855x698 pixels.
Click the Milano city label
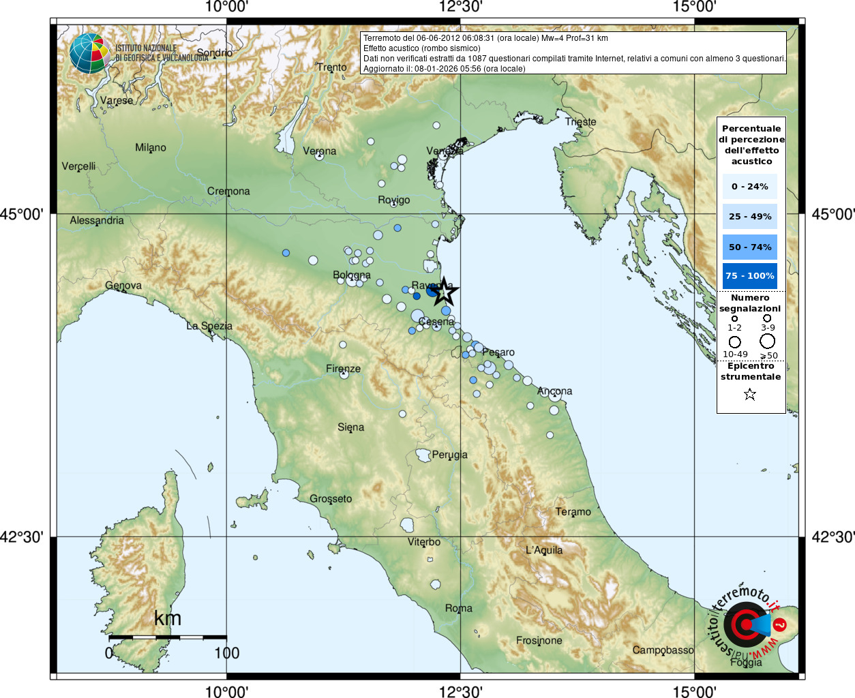pyautogui.click(x=151, y=147)
